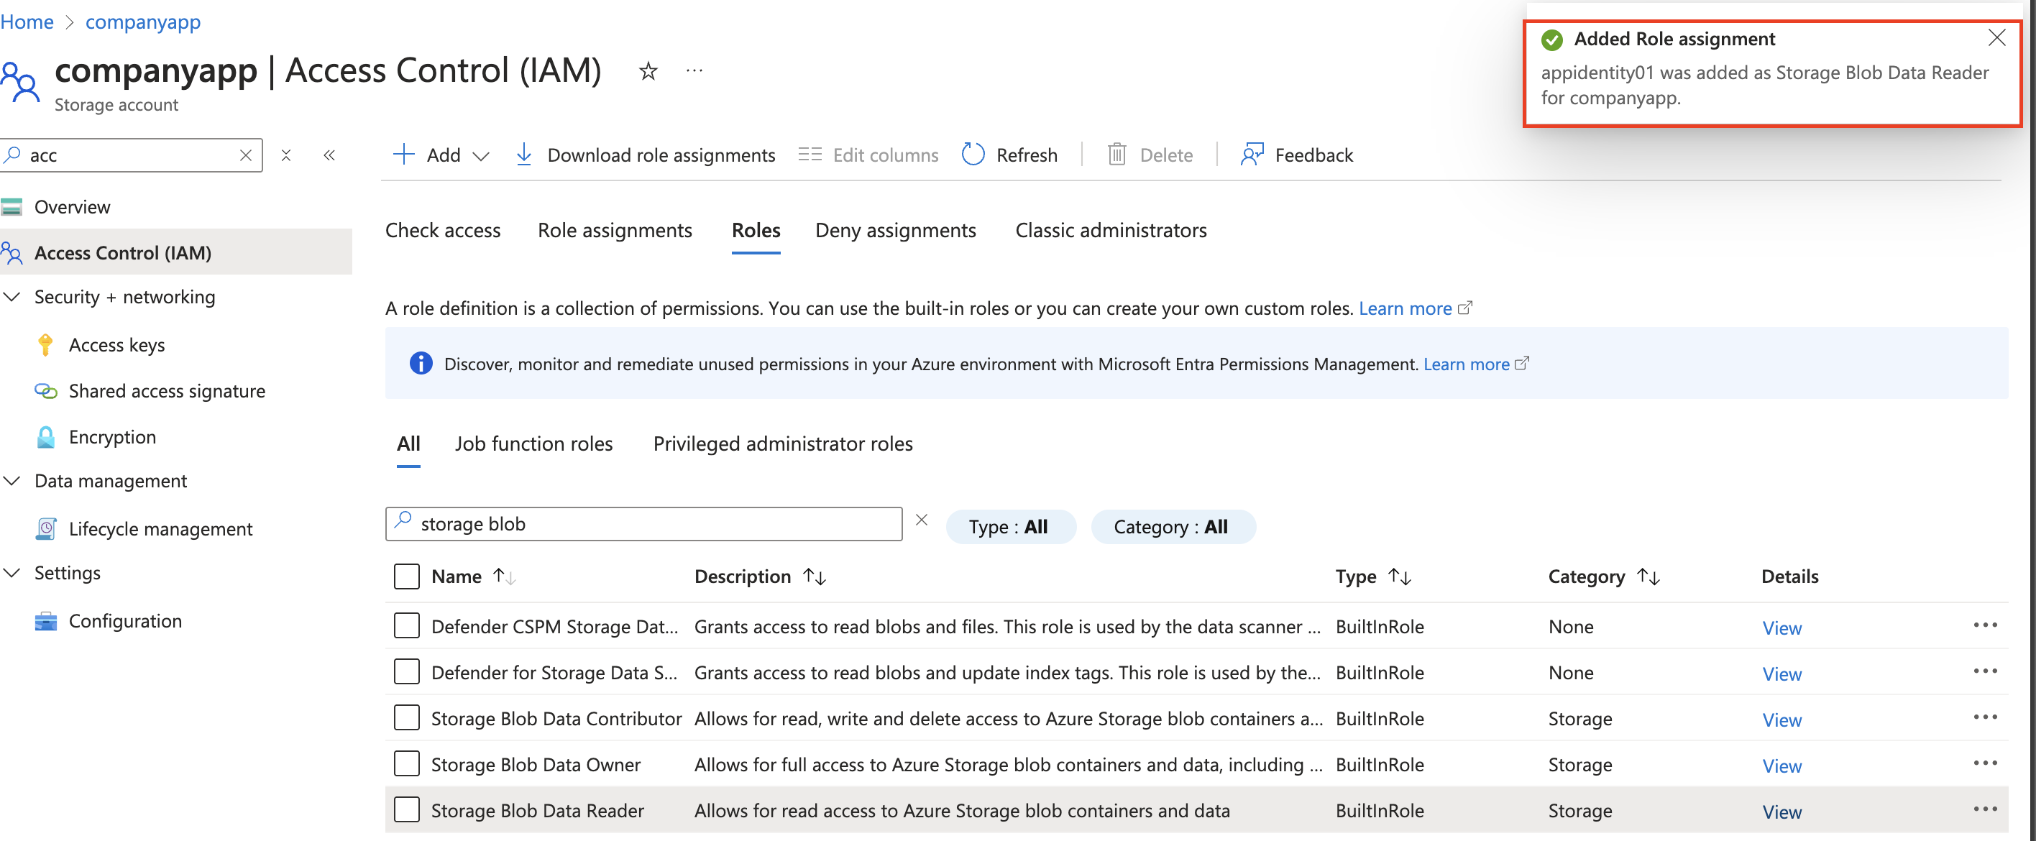Open the ellipsis menu beside the page title
This screenshot has height=841, width=2036.
694,71
